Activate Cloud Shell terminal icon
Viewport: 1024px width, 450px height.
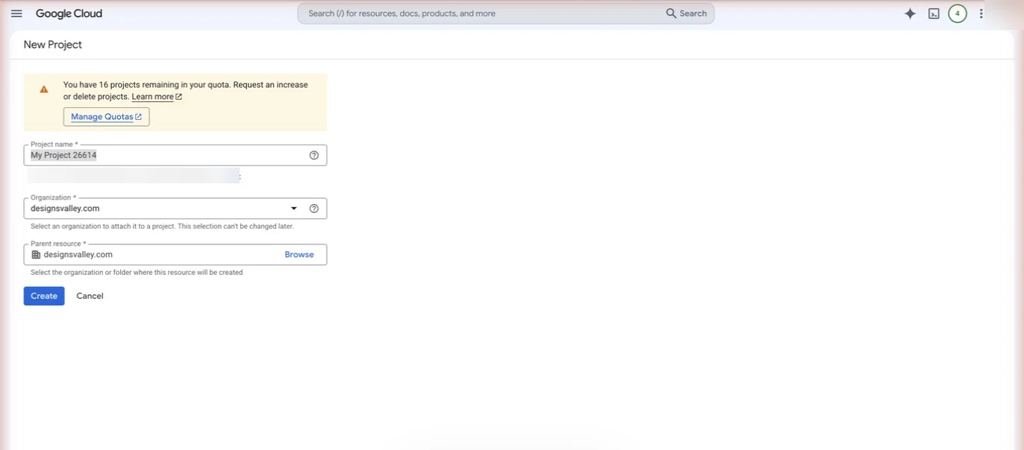pyautogui.click(x=934, y=13)
